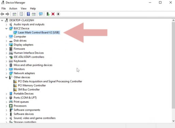Click the Mice and other pointing devices icon

[11, 65]
